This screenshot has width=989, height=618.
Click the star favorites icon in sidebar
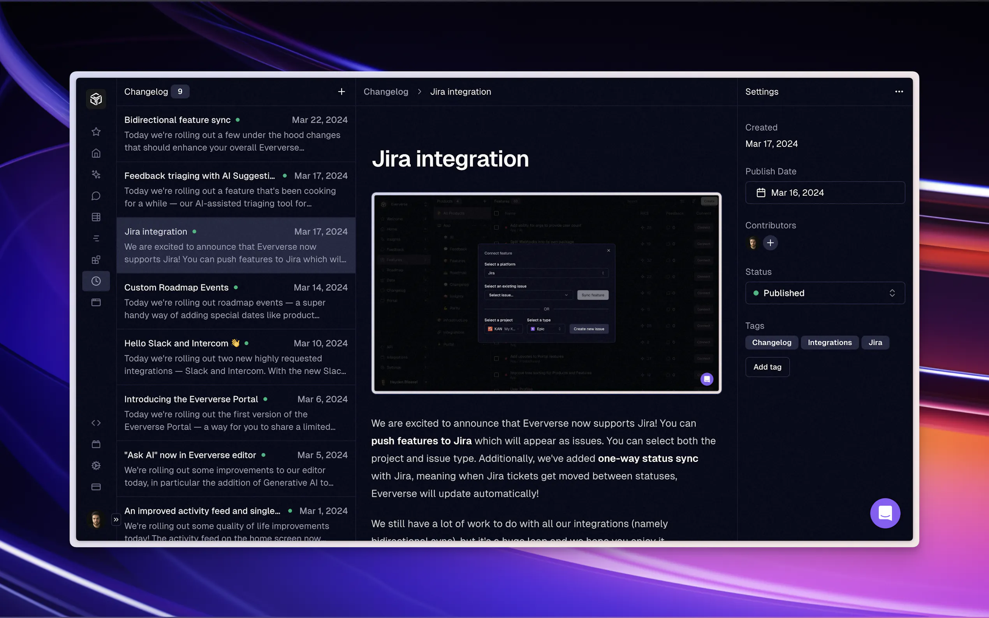tap(96, 132)
